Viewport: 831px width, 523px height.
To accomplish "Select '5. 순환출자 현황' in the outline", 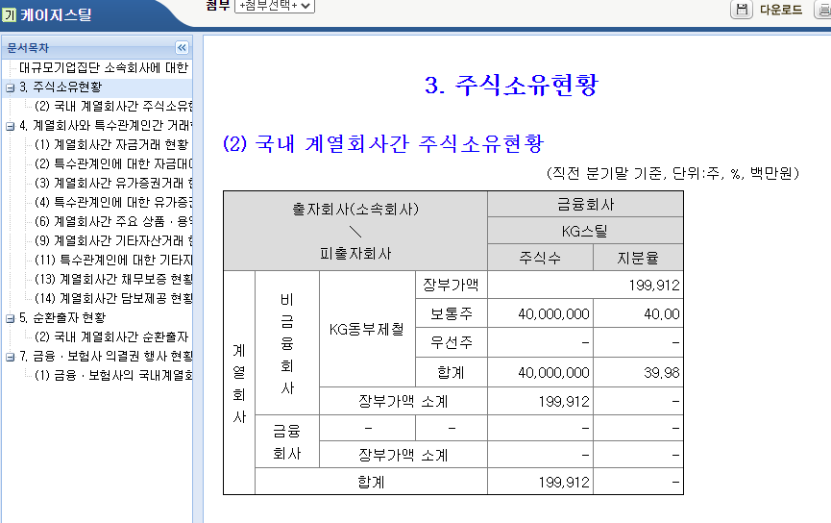I will click(62, 317).
